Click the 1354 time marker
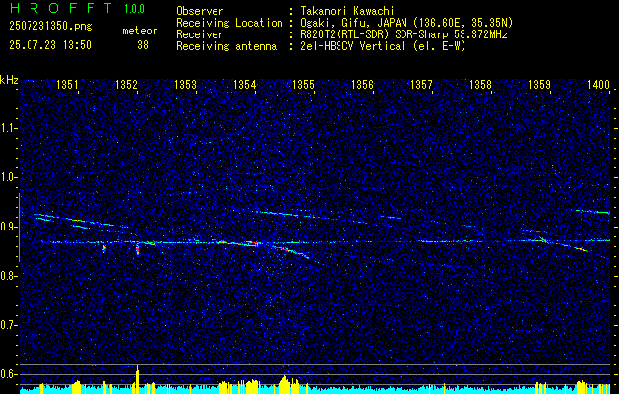 point(244,84)
